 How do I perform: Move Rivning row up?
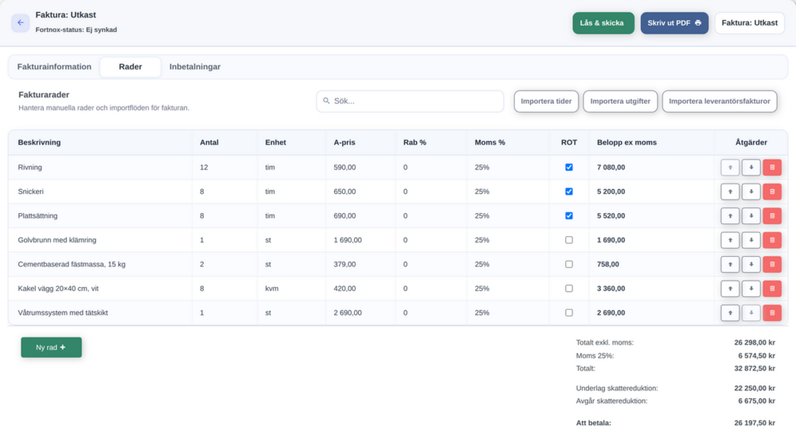click(730, 167)
